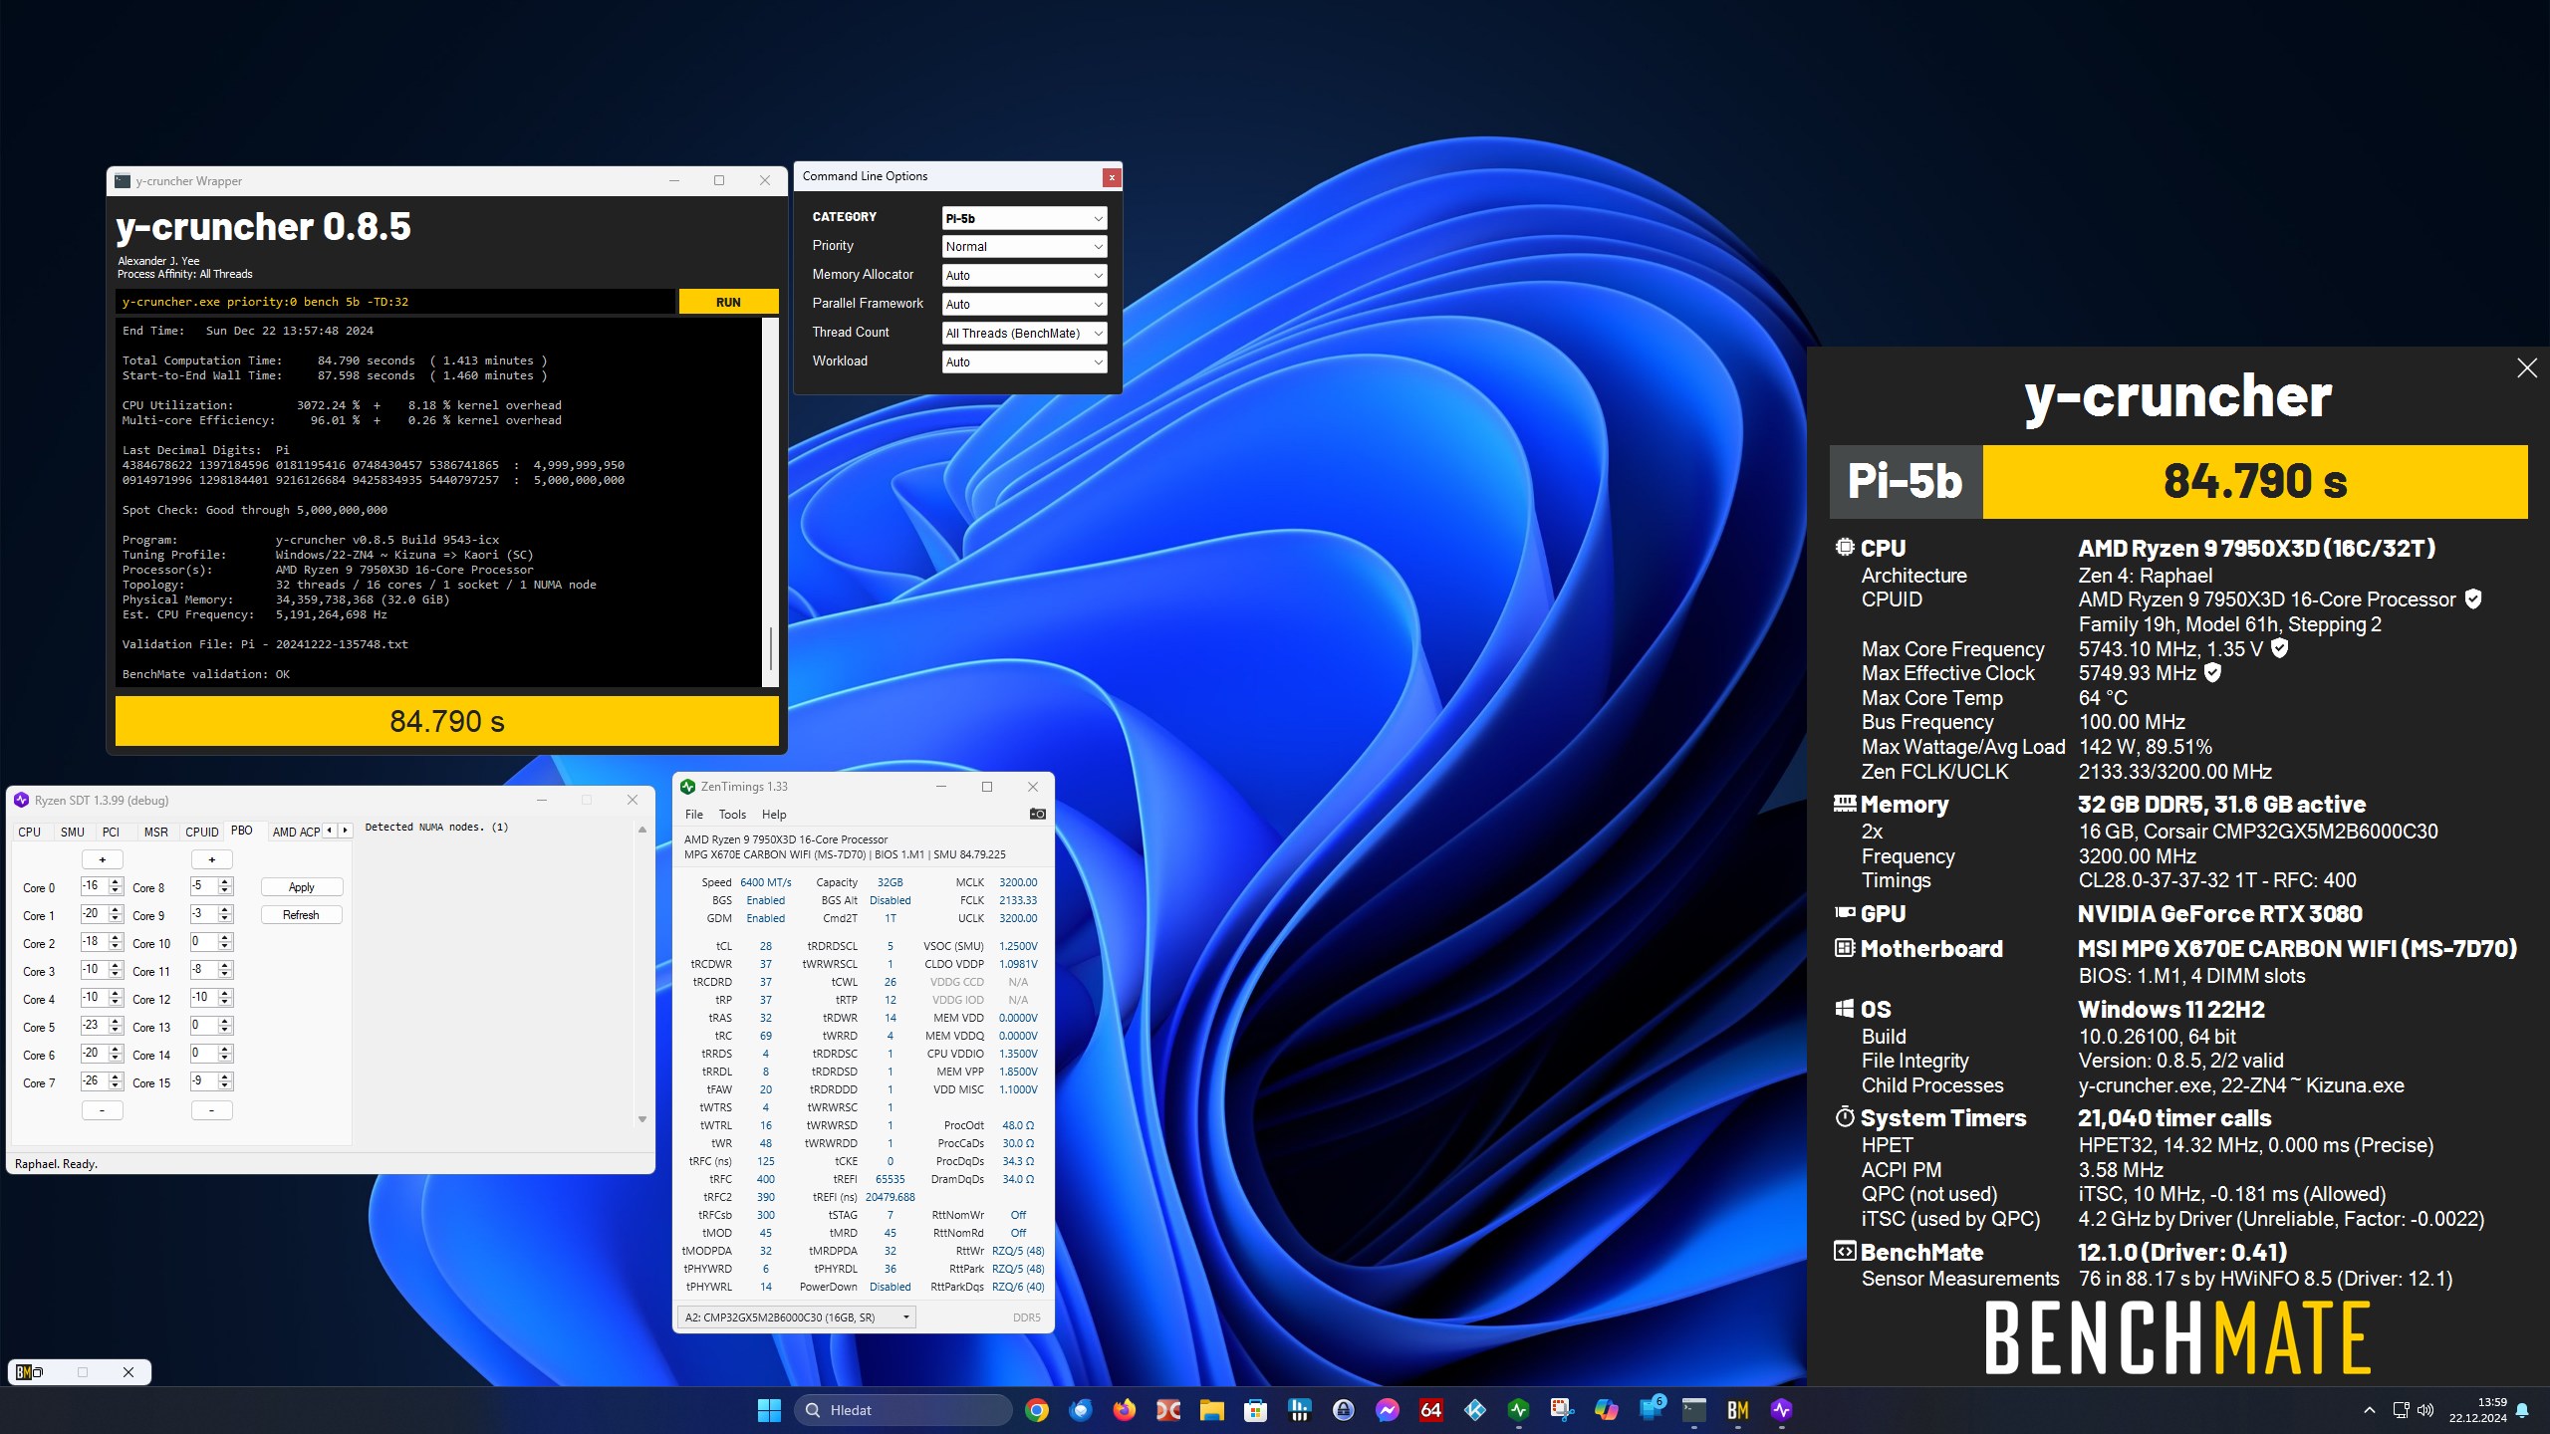Switch to y-cruncher console taskbar icon
The width and height of the screenshot is (2550, 1434).
pyautogui.click(x=1693, y=1410)
